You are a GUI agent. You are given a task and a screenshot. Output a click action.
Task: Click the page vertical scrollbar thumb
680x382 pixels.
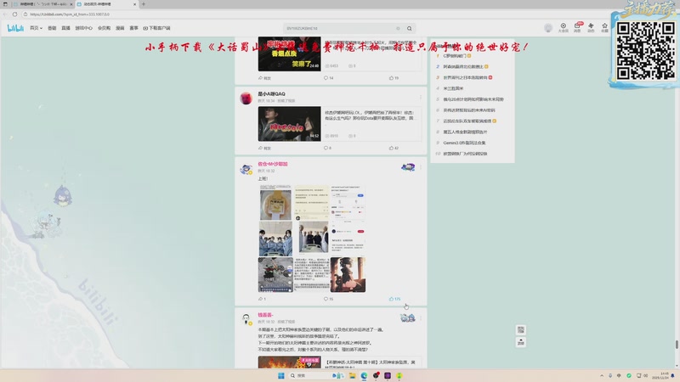[x=677, y=345]
